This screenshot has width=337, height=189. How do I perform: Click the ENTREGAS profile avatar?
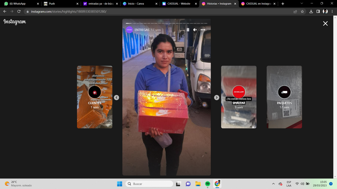[x=129, y=30]
